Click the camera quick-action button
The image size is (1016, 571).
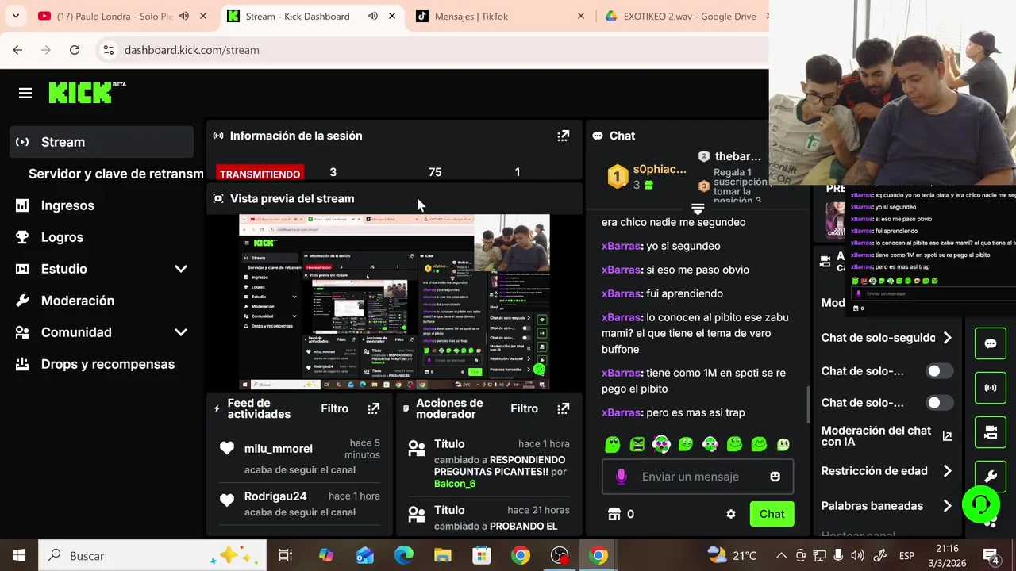(x=991, y=432)
